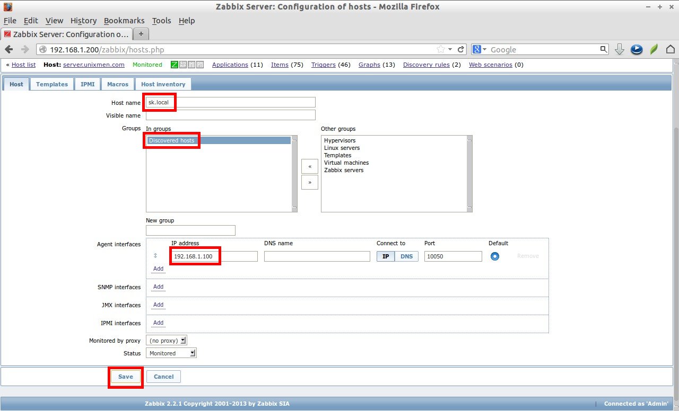
Task: Click the SNMP availability icon
Action: (182, 65)
